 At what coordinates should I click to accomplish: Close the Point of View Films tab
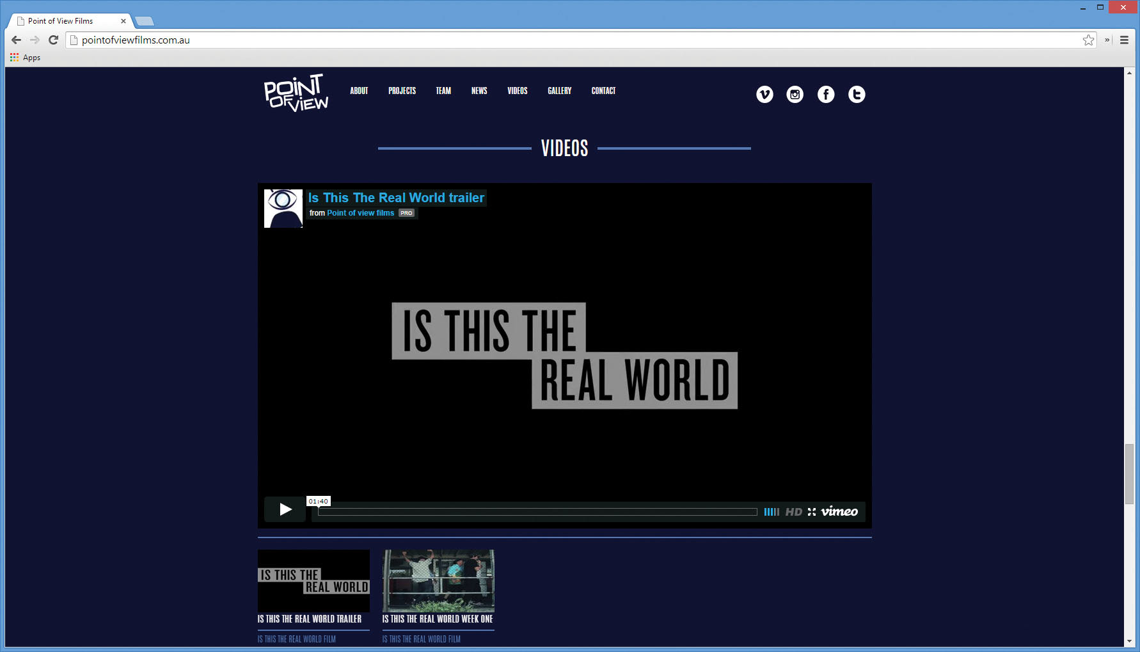pos(123,21)
